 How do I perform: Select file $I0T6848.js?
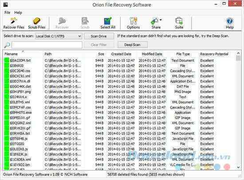(19, 139)
